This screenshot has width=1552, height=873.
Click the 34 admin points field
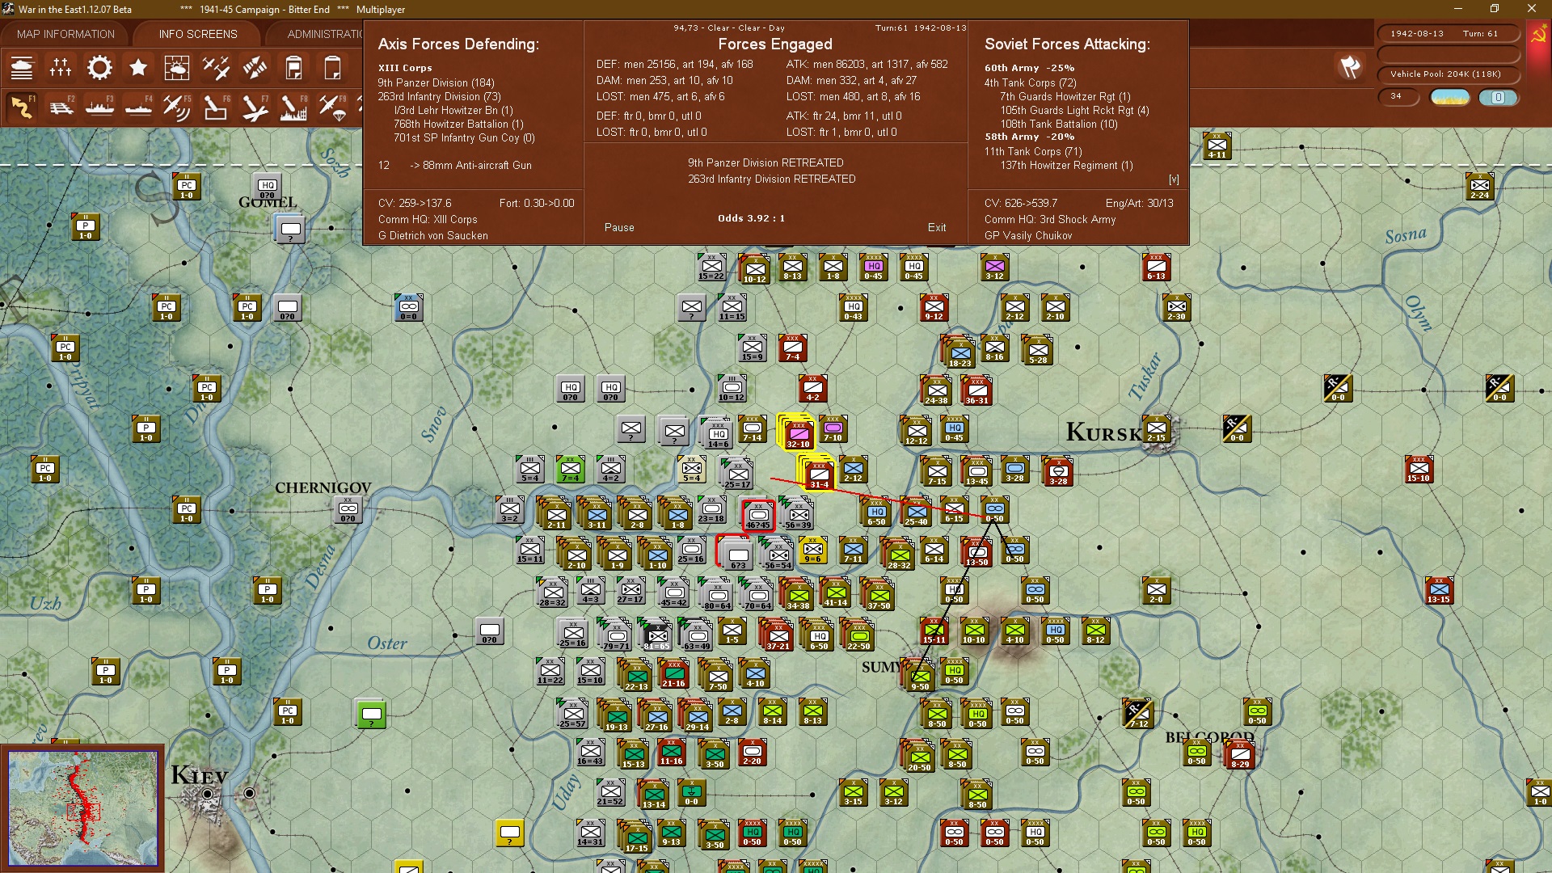[x=1398, y=97]
